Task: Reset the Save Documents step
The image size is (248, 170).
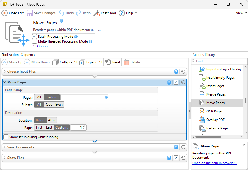Action: (x=183, y=147)
